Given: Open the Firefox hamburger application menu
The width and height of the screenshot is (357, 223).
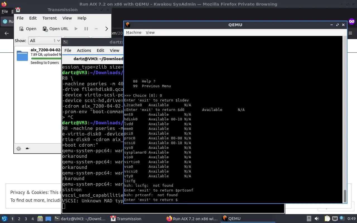Looking at the screenshot, I should coord(351,33).
